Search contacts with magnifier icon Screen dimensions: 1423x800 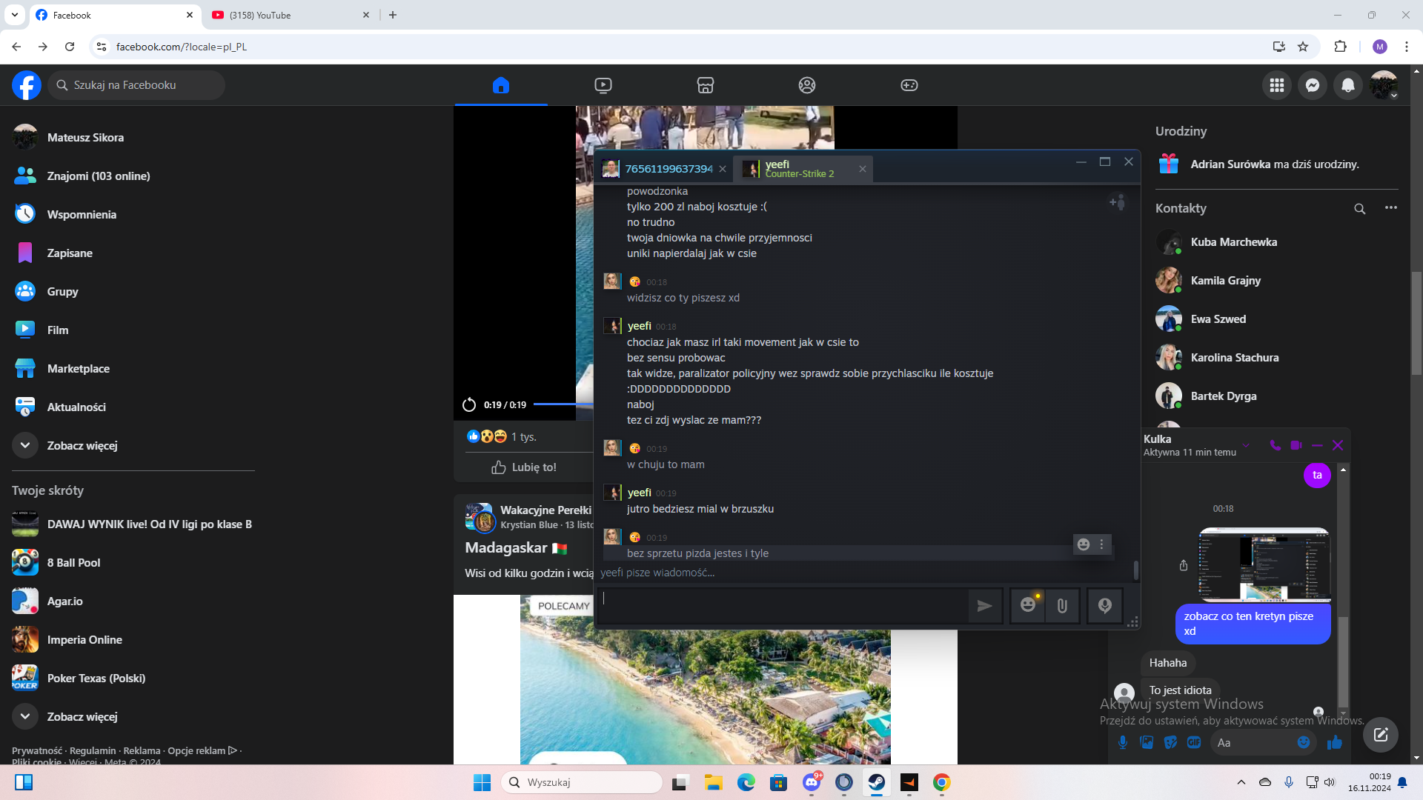pyautogui.click(x=1359, y=209)
